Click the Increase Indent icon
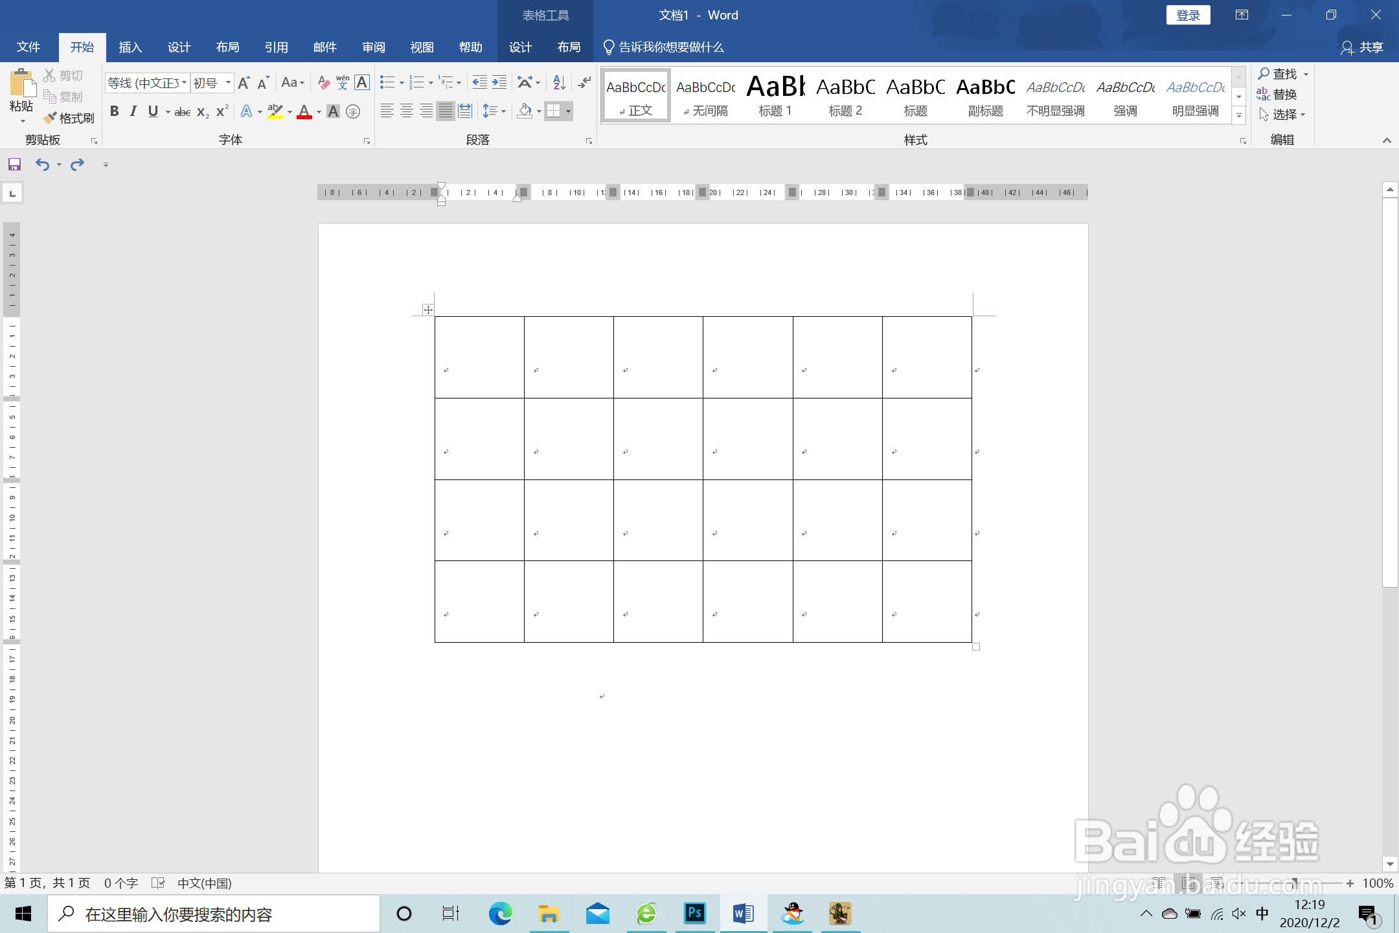 coord(499,82)
